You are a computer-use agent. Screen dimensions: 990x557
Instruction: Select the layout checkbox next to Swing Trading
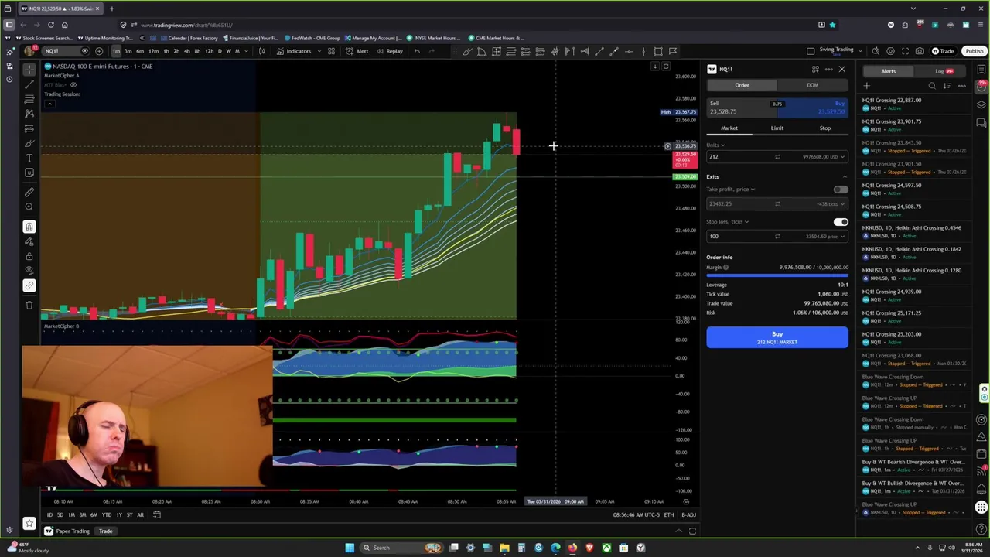[x=811, y=51]
